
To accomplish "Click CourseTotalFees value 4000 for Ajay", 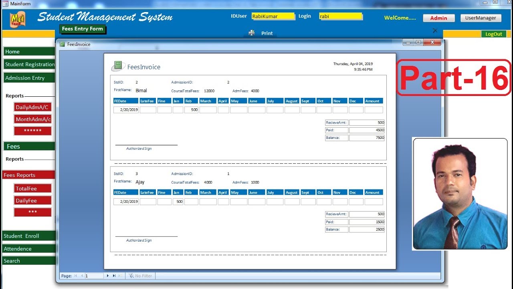I will [208, 183].
